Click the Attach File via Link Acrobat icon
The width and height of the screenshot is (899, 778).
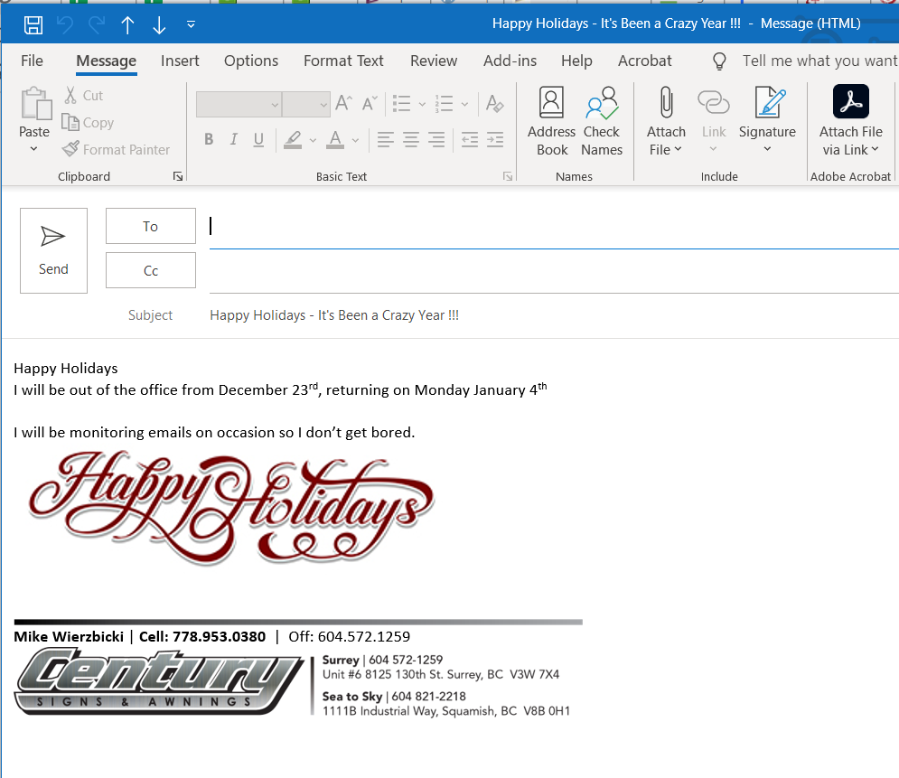pyautogui.click(x=850, y=101)
